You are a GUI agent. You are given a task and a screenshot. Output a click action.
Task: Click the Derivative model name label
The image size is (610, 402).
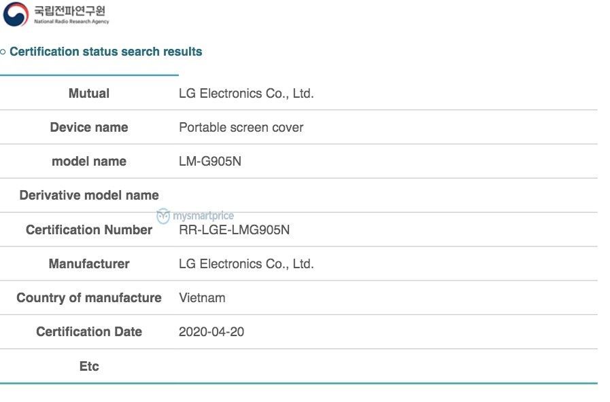[88, 196]
